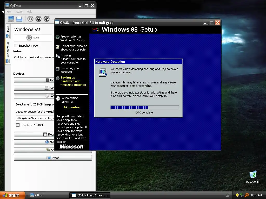Click the Start button for Windows 98 machine
Image resolution: width=266 pixels, height=199 pixels.
tap(33, 38)
